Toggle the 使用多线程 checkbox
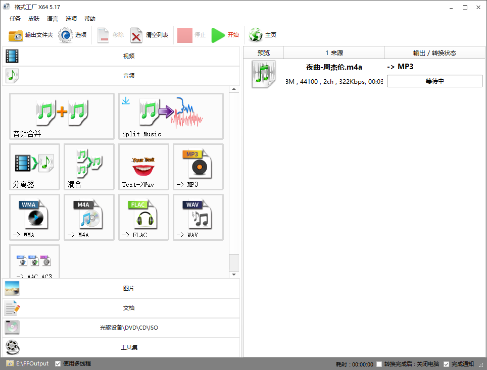Screen dimensions: 487x370 (x=58, y=363)
